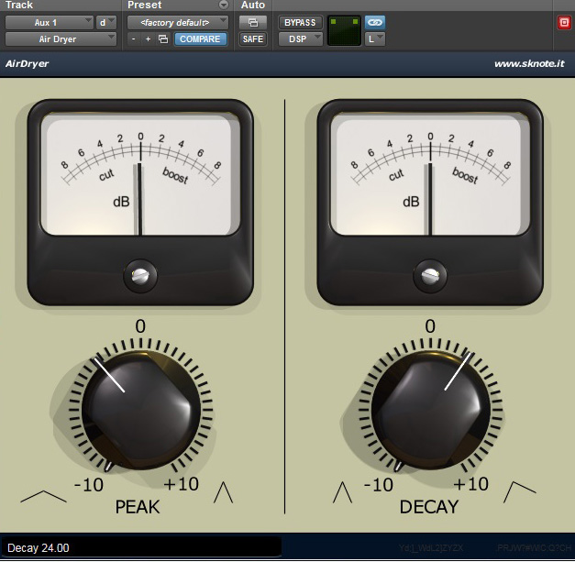Click the PEAK meter calibration screw
The width and height of the screenshot is (575, 562).
140,276
